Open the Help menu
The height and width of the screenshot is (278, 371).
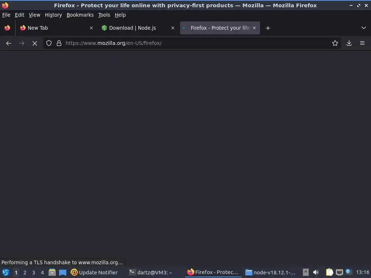coord(120,15)
